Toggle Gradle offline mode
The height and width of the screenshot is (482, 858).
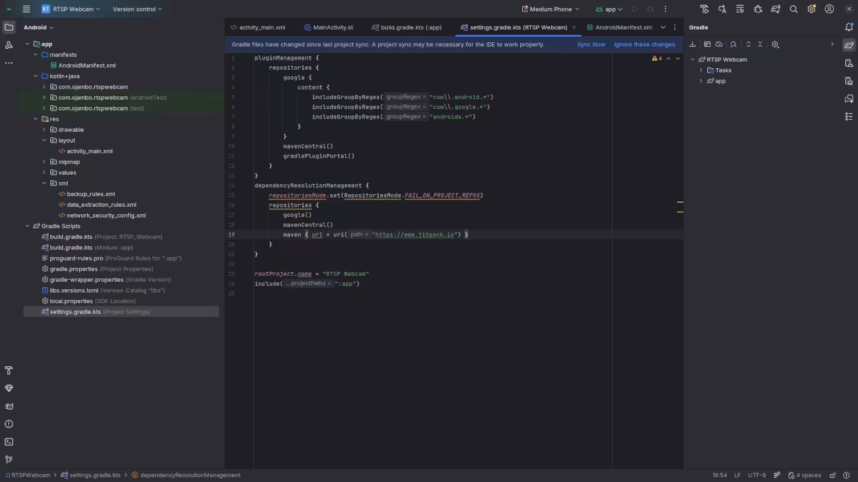[x=719, y=44]
